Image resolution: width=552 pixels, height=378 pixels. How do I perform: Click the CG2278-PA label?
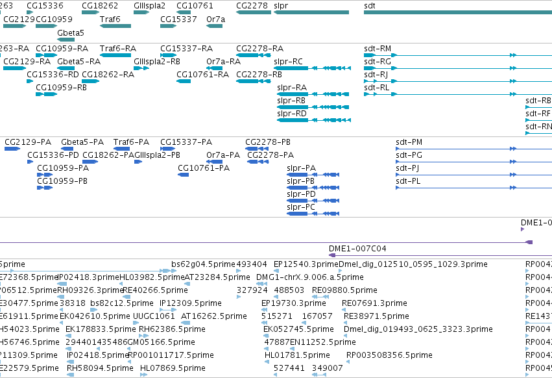[270, 155]
